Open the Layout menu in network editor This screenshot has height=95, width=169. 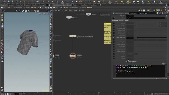(75, 11)
